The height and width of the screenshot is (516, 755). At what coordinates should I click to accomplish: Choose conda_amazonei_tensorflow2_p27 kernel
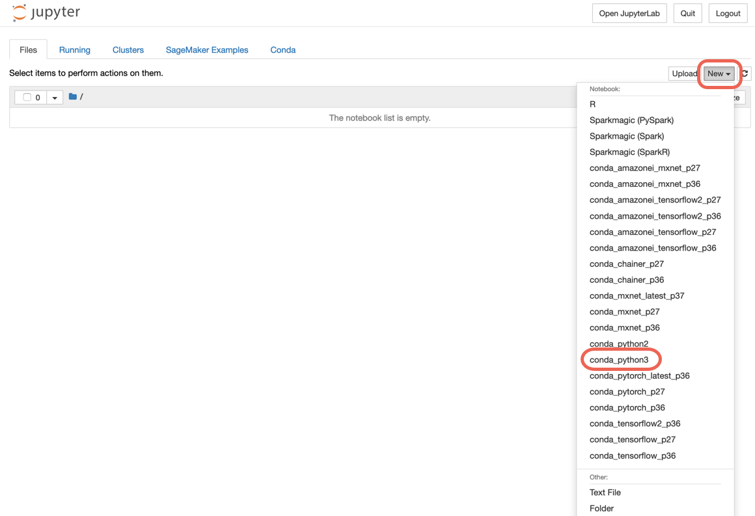coord(655,200)
